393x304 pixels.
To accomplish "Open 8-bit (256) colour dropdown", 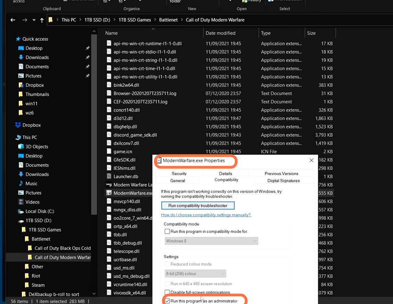I will point(195,273).
